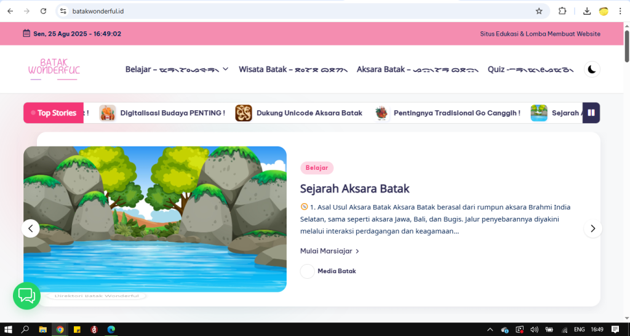Bookmark this page with the star icon
The height and width of the screenshot is (336, 630).
539,11
